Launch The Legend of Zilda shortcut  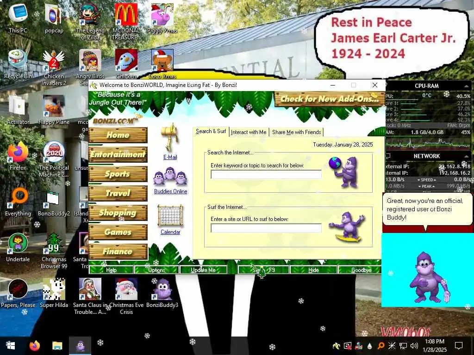pyautogui.click(x=90, y=22)
